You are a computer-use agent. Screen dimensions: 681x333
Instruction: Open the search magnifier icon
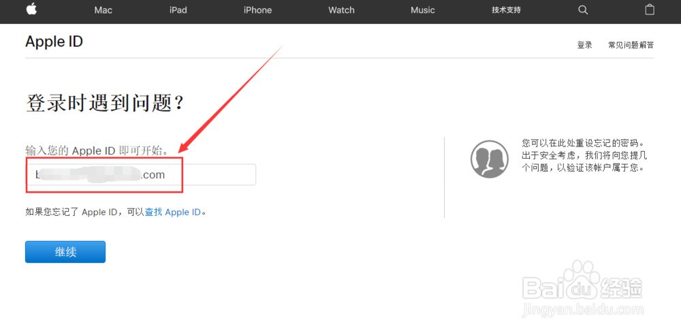[x=583, y=10]
